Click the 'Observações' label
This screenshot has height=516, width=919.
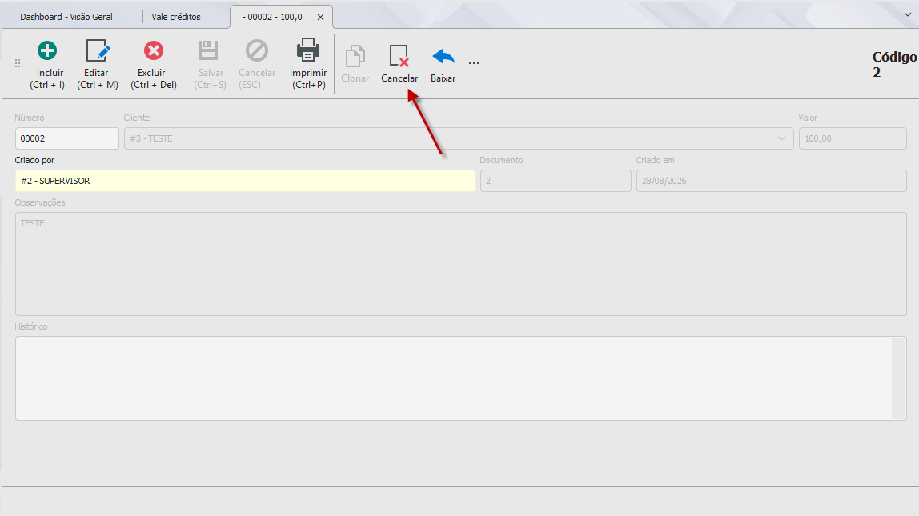tap(40, 202)
